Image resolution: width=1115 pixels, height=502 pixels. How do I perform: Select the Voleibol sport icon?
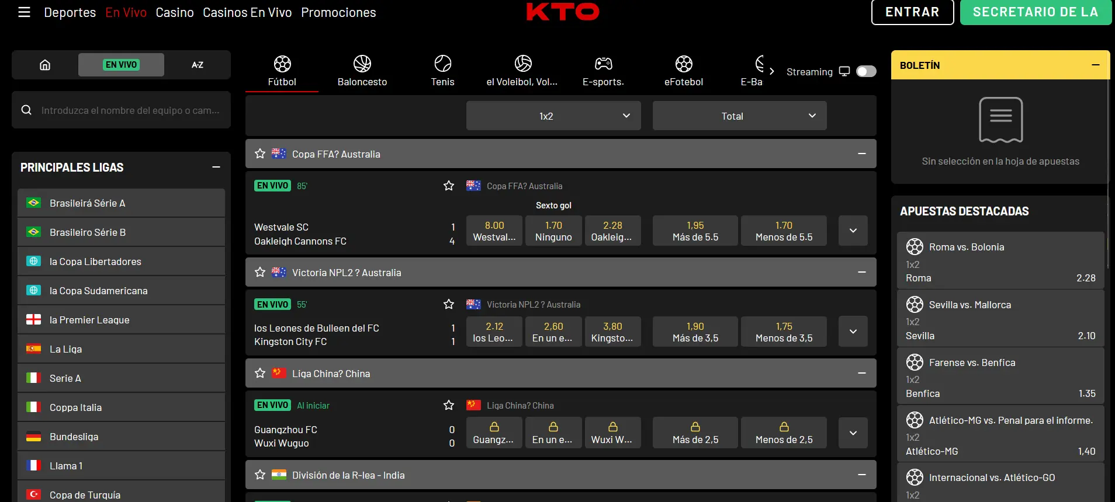(523, 64)
